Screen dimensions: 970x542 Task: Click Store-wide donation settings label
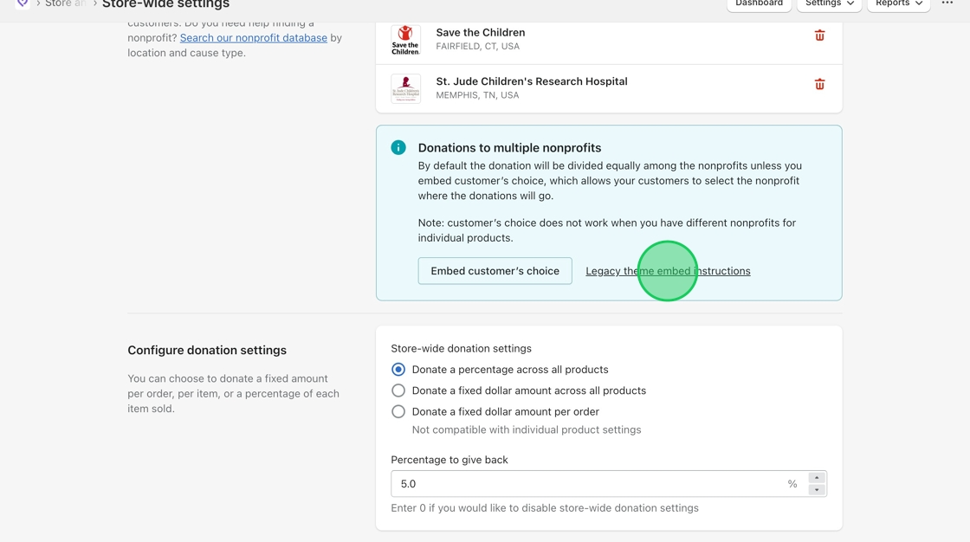[x=461, y=349]
